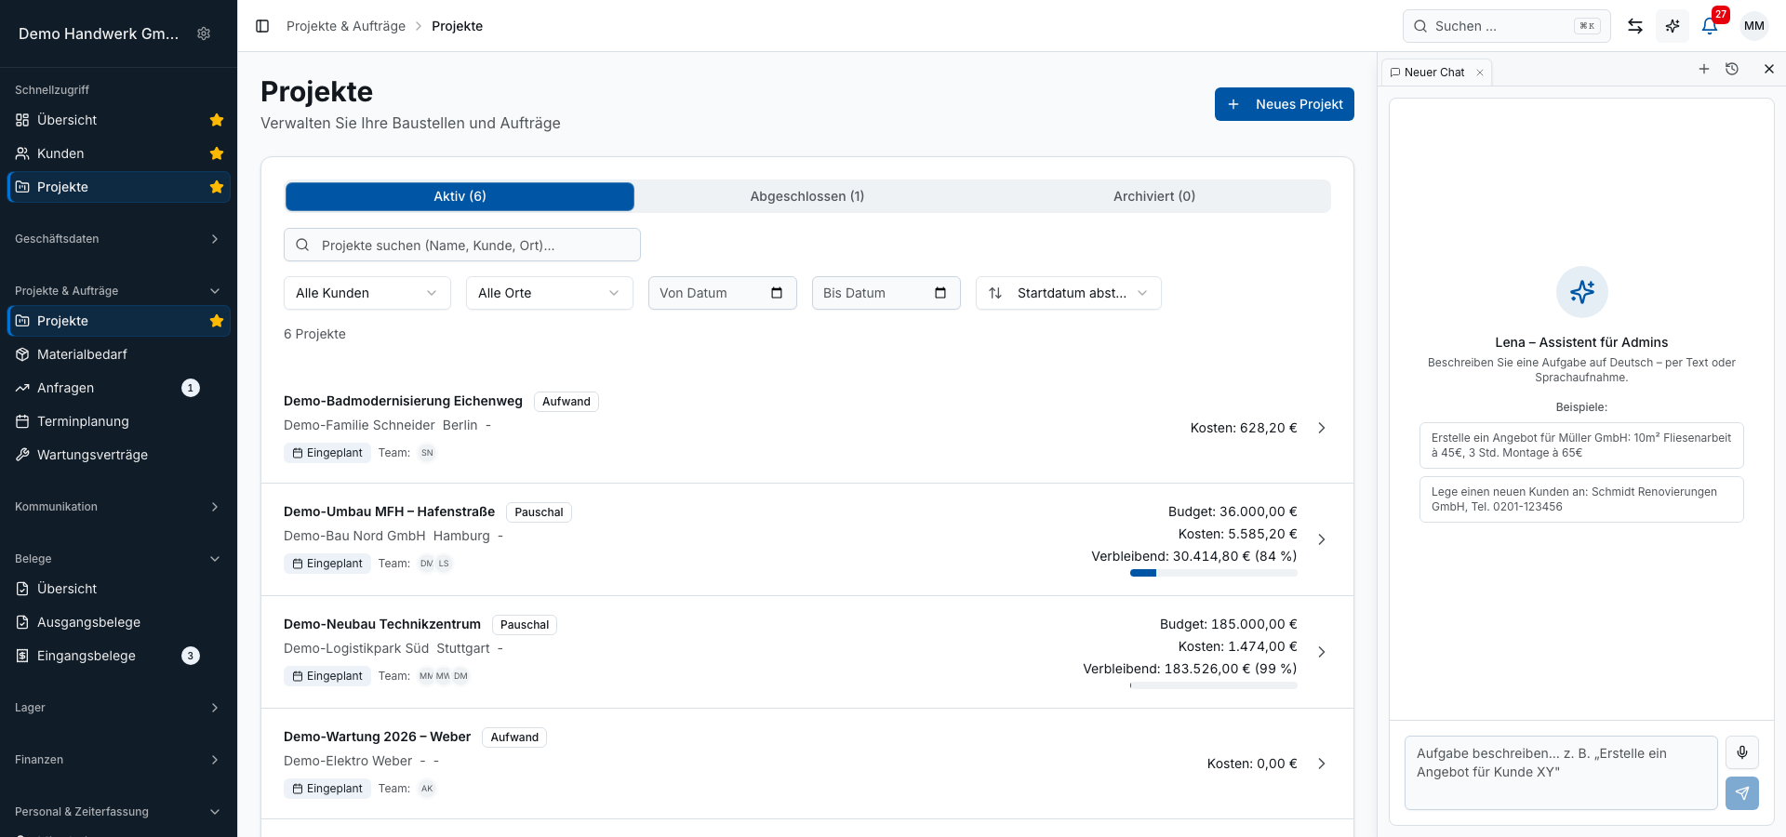The height and width of the screenshot is (837, 1786).
Task: Click Technikzentrum budget progress bar
Action: (1214, 685)
